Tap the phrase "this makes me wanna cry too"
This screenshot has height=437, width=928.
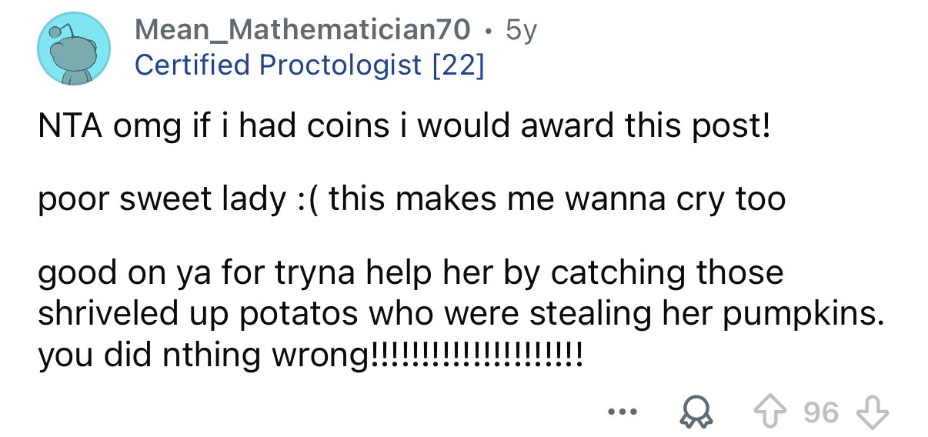tap(559, 200)
